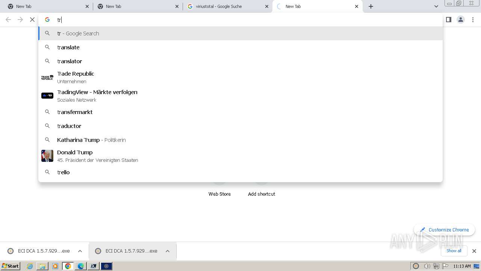481x271 pixels.
Task: Select Trade Republic suggestion
Action: (240, 78)
